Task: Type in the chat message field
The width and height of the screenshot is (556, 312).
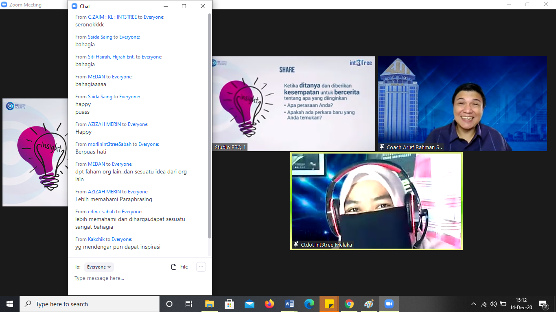Action: (138, 278)
